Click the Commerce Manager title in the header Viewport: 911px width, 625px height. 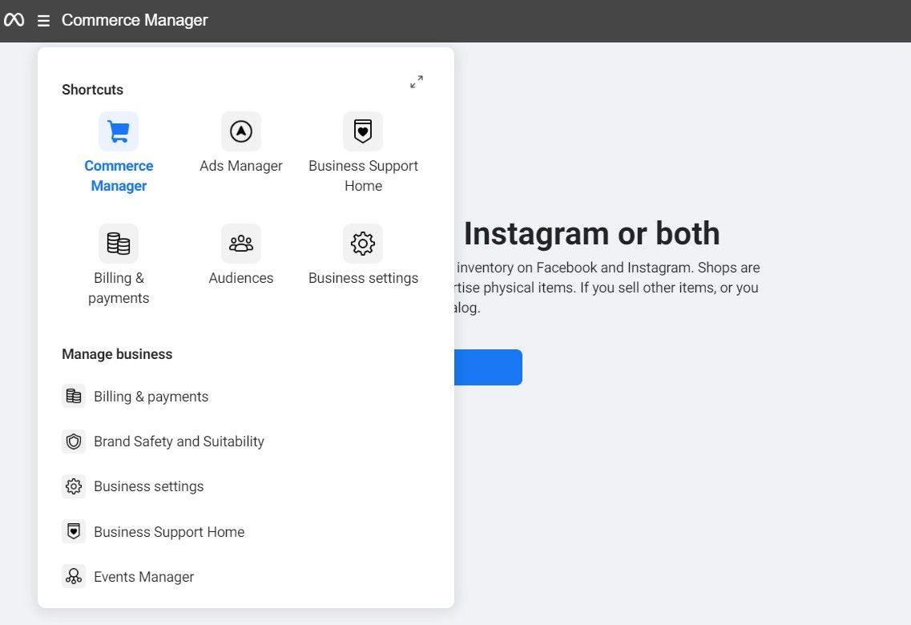point(134,20)
